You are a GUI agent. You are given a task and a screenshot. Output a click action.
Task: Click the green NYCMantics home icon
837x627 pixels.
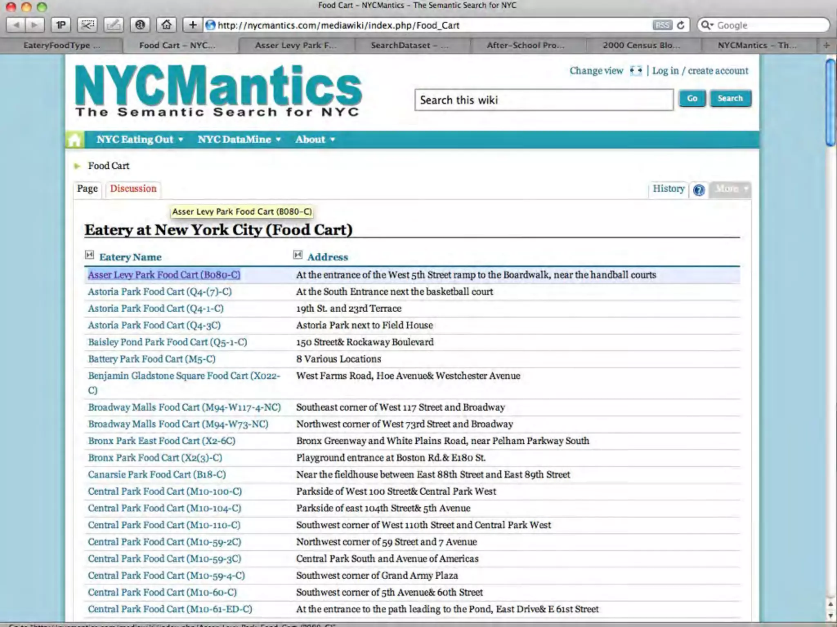coord(75,140)
